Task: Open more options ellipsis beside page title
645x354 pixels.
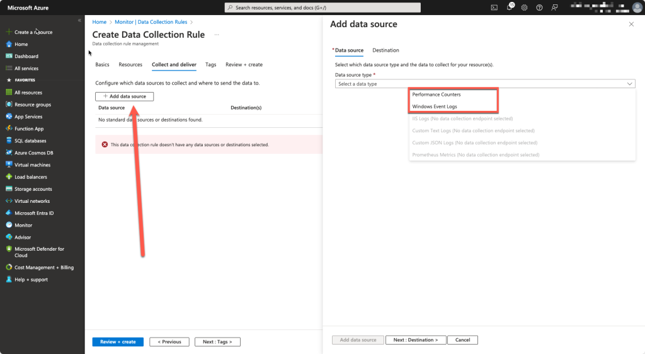Action: click(x=217, y=35)
